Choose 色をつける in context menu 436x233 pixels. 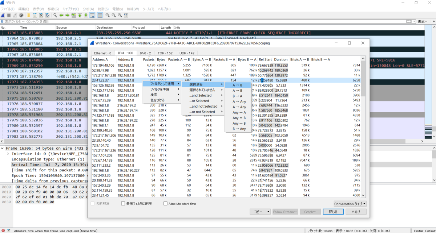[162, 100]
